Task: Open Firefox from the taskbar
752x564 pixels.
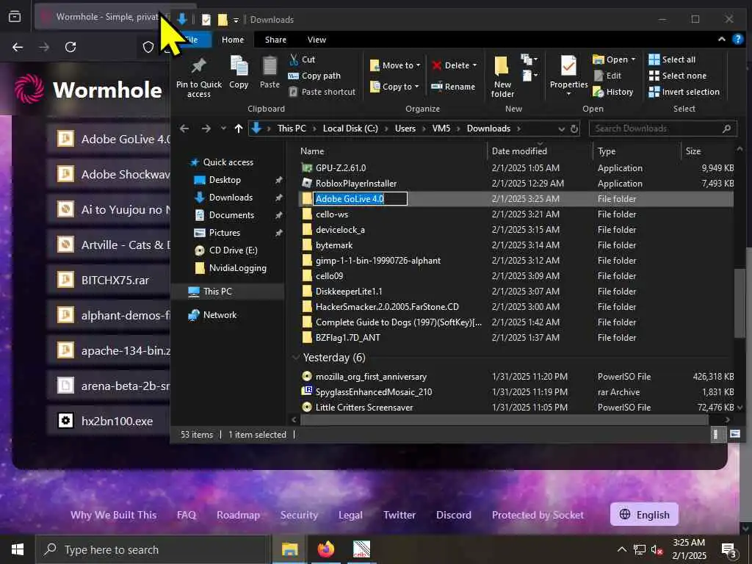Action: click(325, 549)
